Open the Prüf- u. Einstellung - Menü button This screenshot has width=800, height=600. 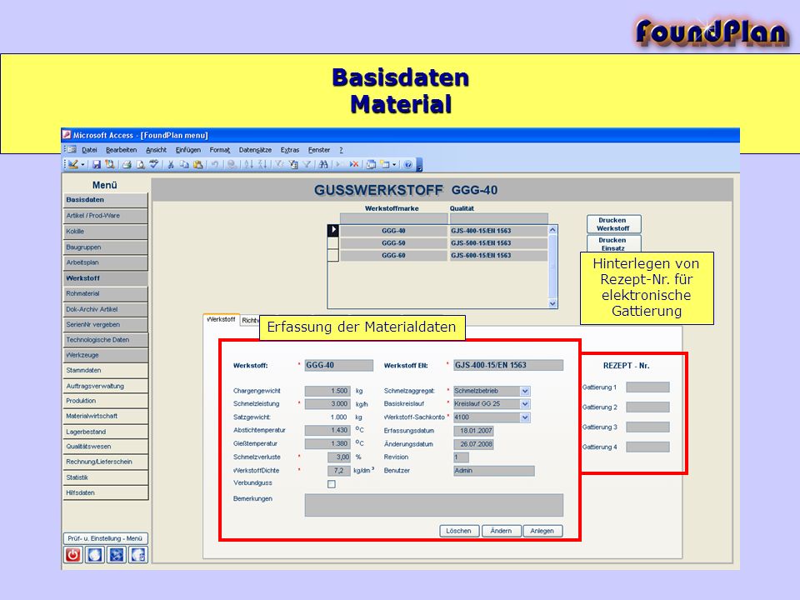[x=106, y=538]
